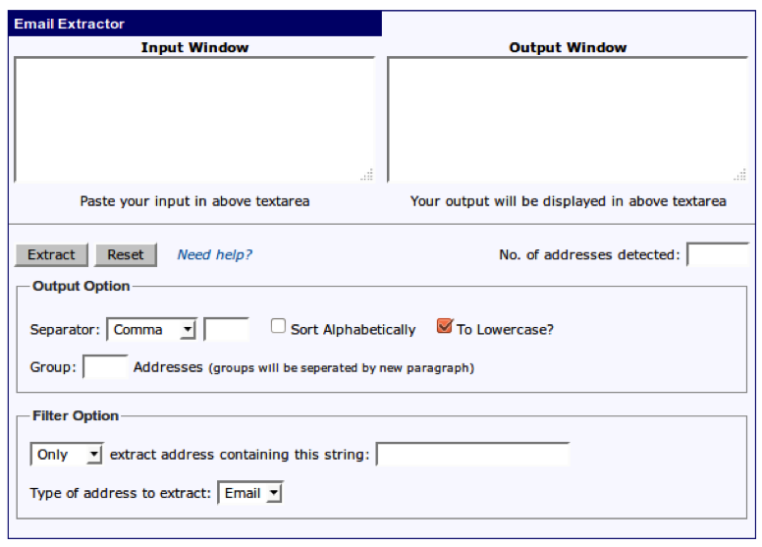Click the Group addresses number field
The image size is (762, 547).
pos(105,366)
